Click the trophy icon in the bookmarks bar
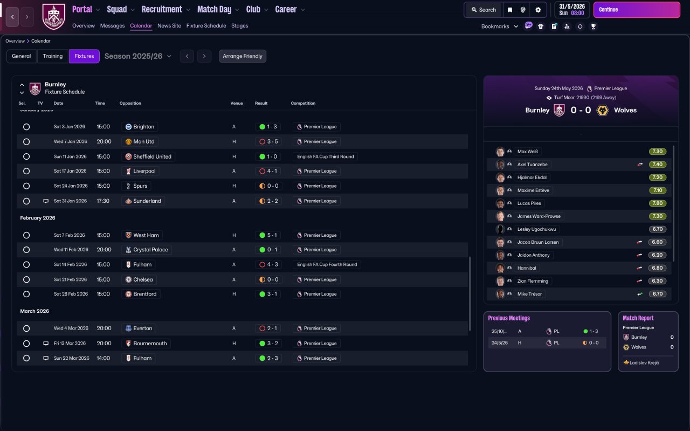The width and height of the screenshot is (690, 431). coord(593,26)
